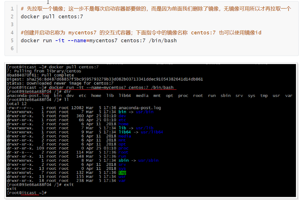Click "lib64 -> usr/lib64" symlink row
Image resolution: width=299 pixels, height=200 pixels.
(85, 132)
